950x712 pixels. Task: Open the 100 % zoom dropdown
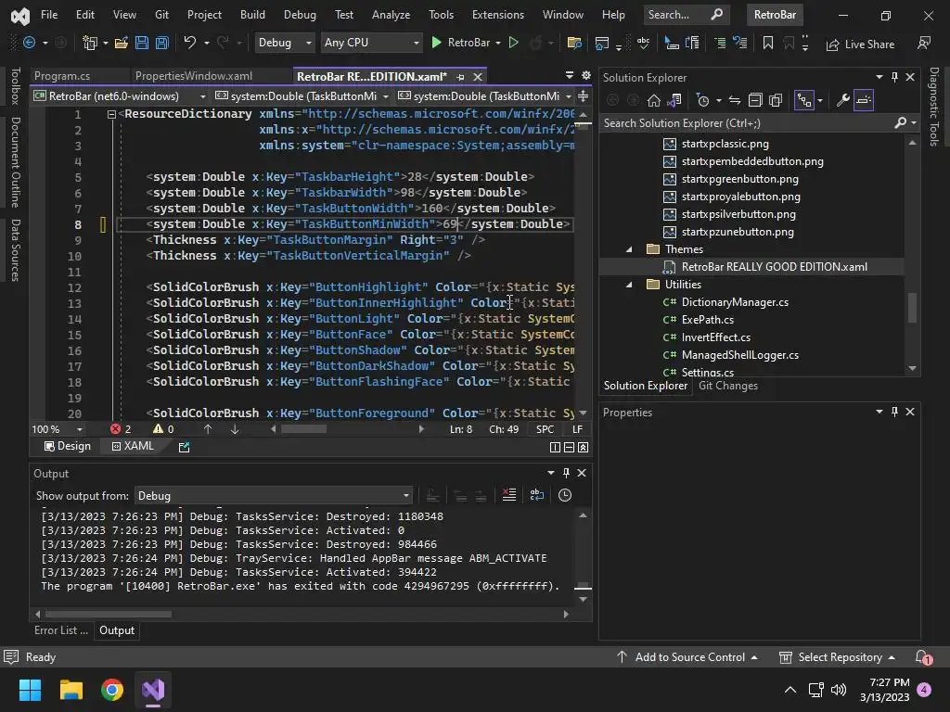[x=57, y=429]
